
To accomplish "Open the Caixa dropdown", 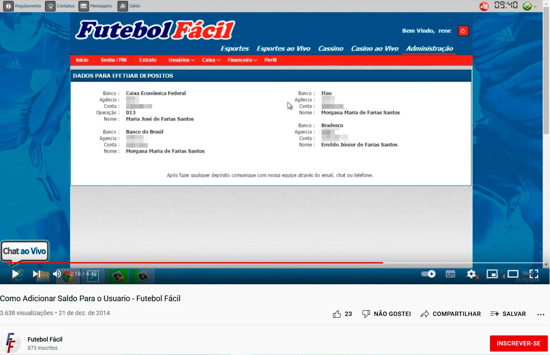I will 210,60.
